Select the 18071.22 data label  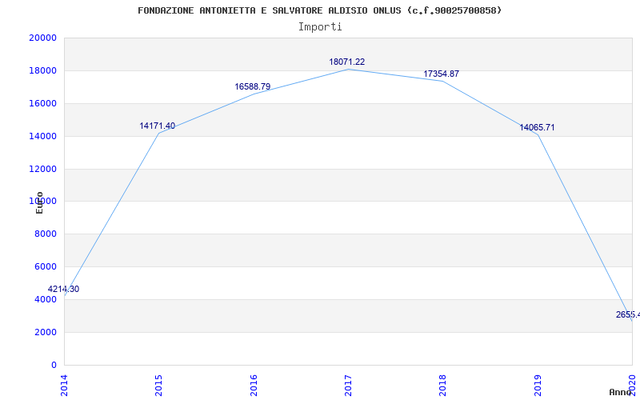click(x=347, y=62)
